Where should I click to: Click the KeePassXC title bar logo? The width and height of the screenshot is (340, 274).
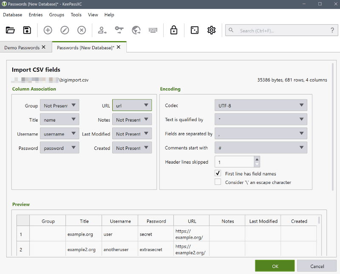[x=4, y=4]
